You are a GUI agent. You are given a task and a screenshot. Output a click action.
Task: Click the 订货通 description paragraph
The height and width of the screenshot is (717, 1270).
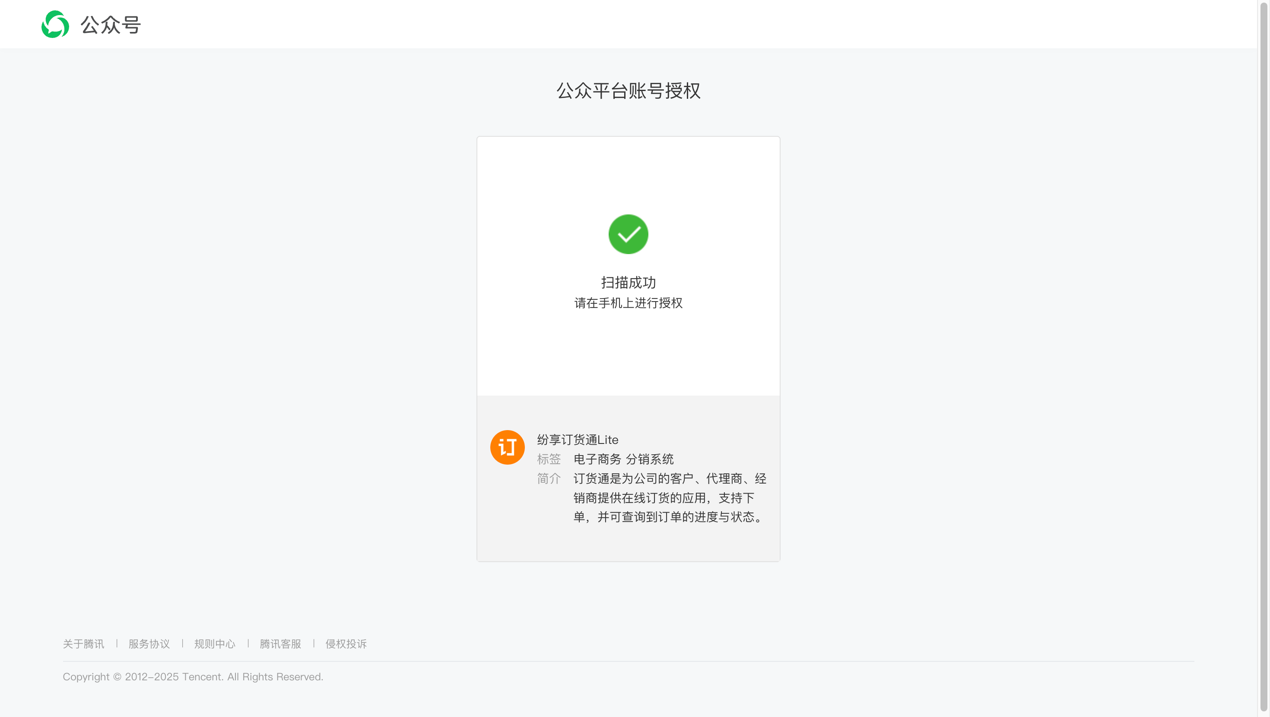tap(670, 497)
